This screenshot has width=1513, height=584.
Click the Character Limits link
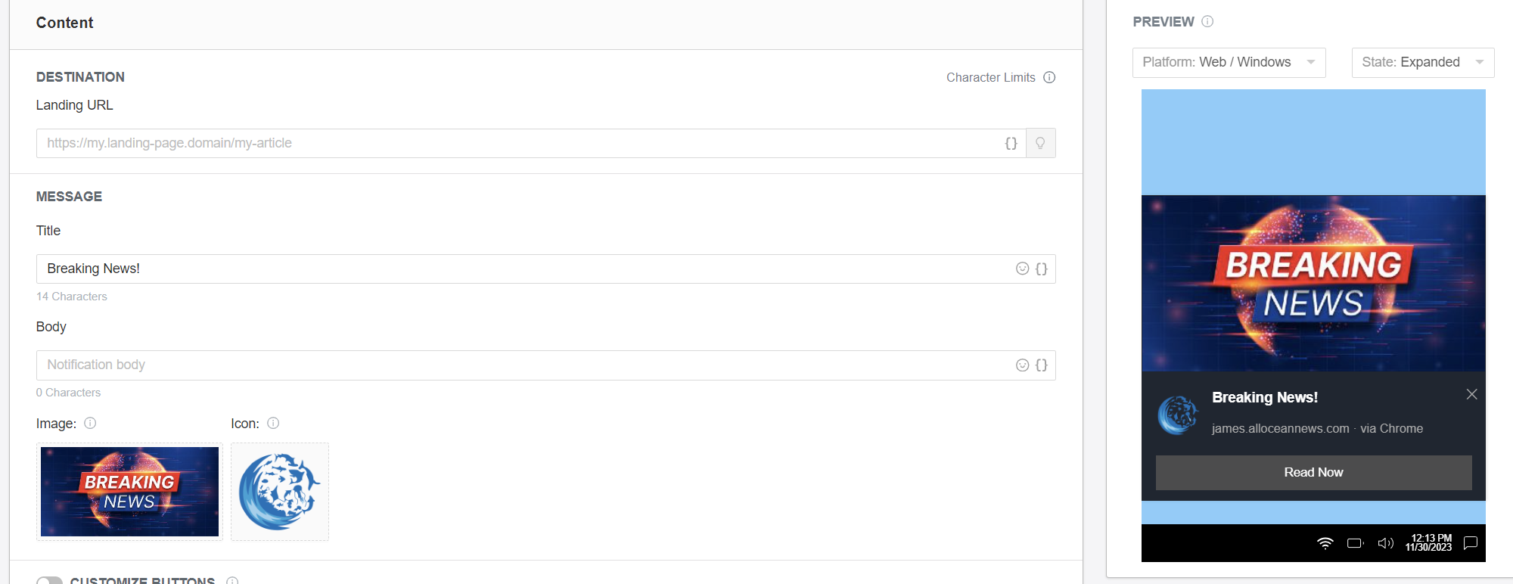point(990,77)
